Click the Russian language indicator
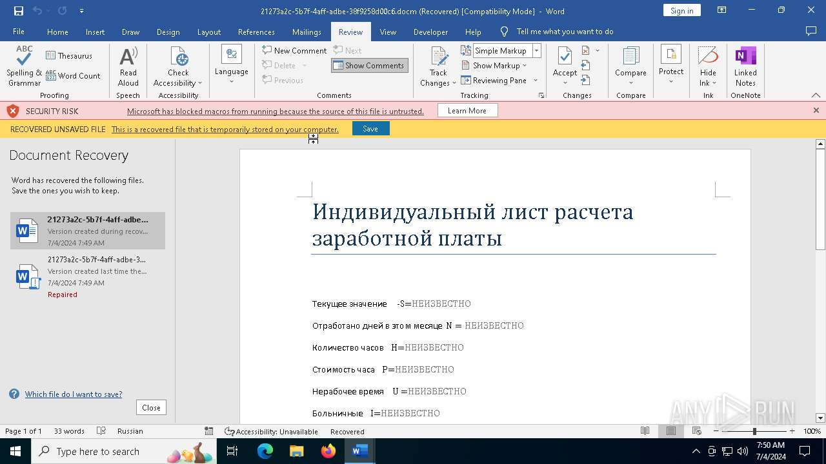Screen dimensions: 826x464 pos(130,431)
